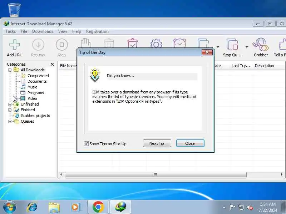Click the Start Queue toolbar icon
This screenshot has width=286, height=214.
pyautogui.click(x=203, y=43)
